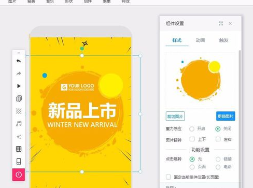Switch to the 样式 tab
Screen dimensions: 253x188
(x=177, y=40)
